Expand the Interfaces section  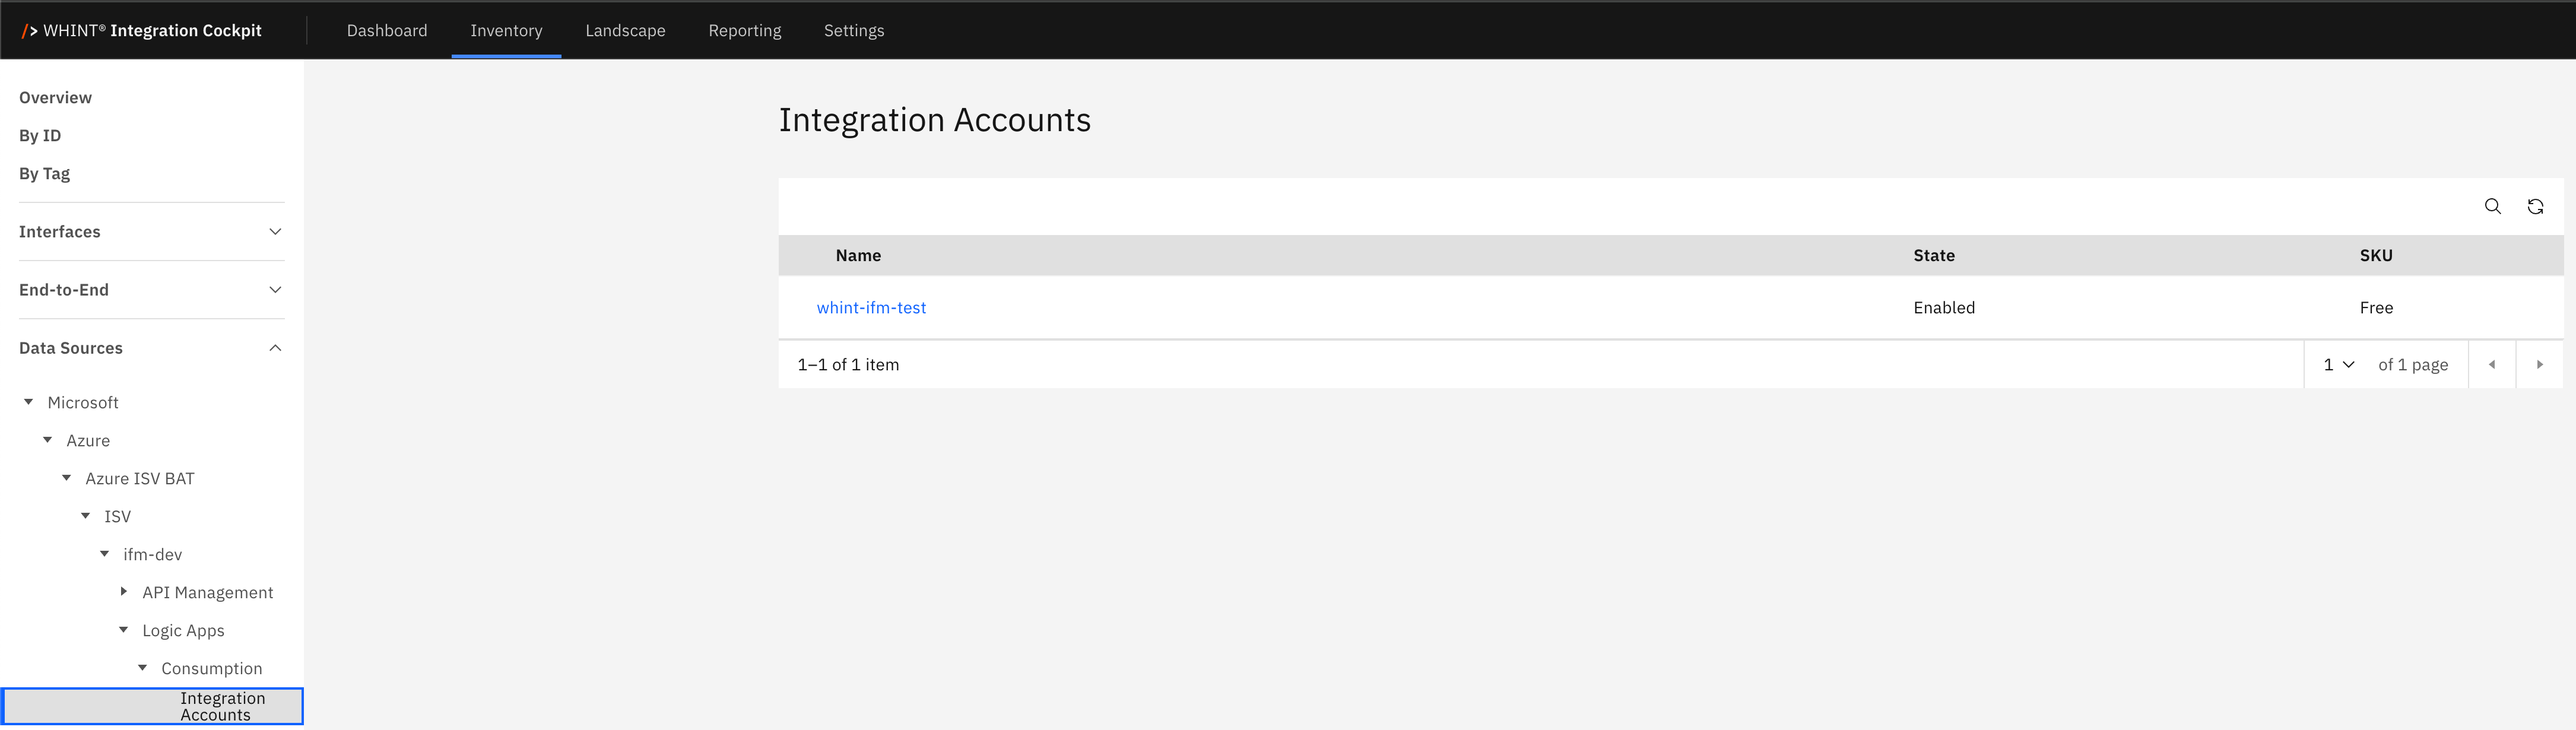(x=275, y=232)
